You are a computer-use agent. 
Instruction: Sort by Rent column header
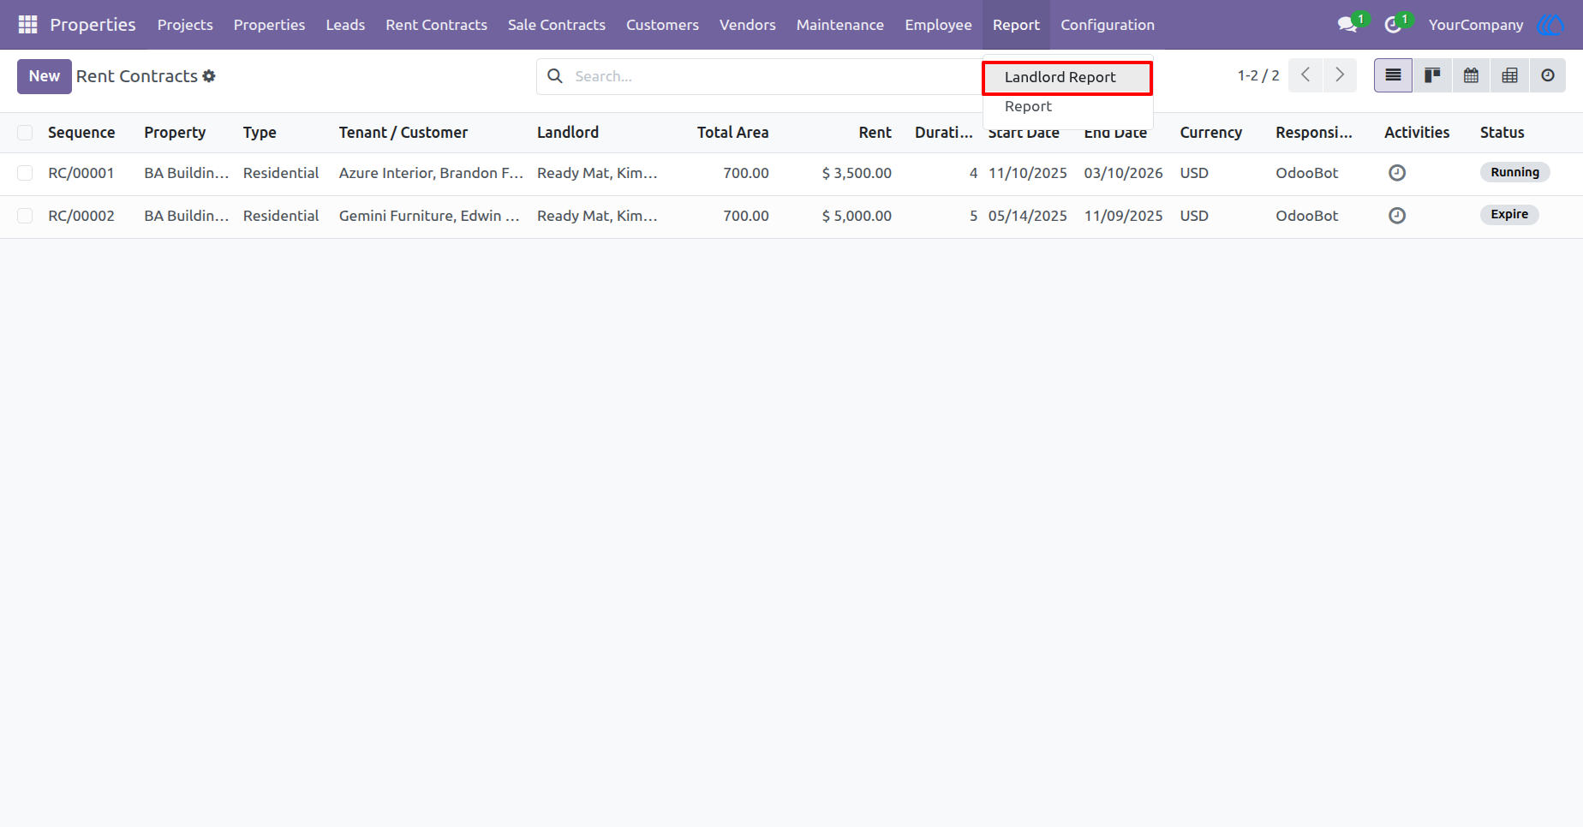(x=875, y=133)
